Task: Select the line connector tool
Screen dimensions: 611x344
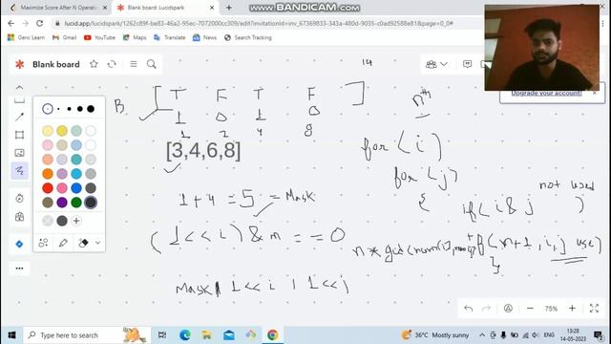Action: [19, 117]
